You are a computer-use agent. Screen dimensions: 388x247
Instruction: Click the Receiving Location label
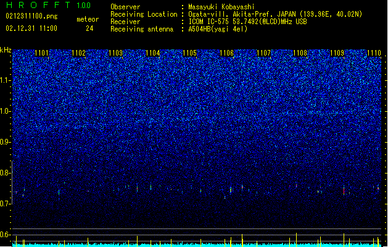[x=144, y=14]
